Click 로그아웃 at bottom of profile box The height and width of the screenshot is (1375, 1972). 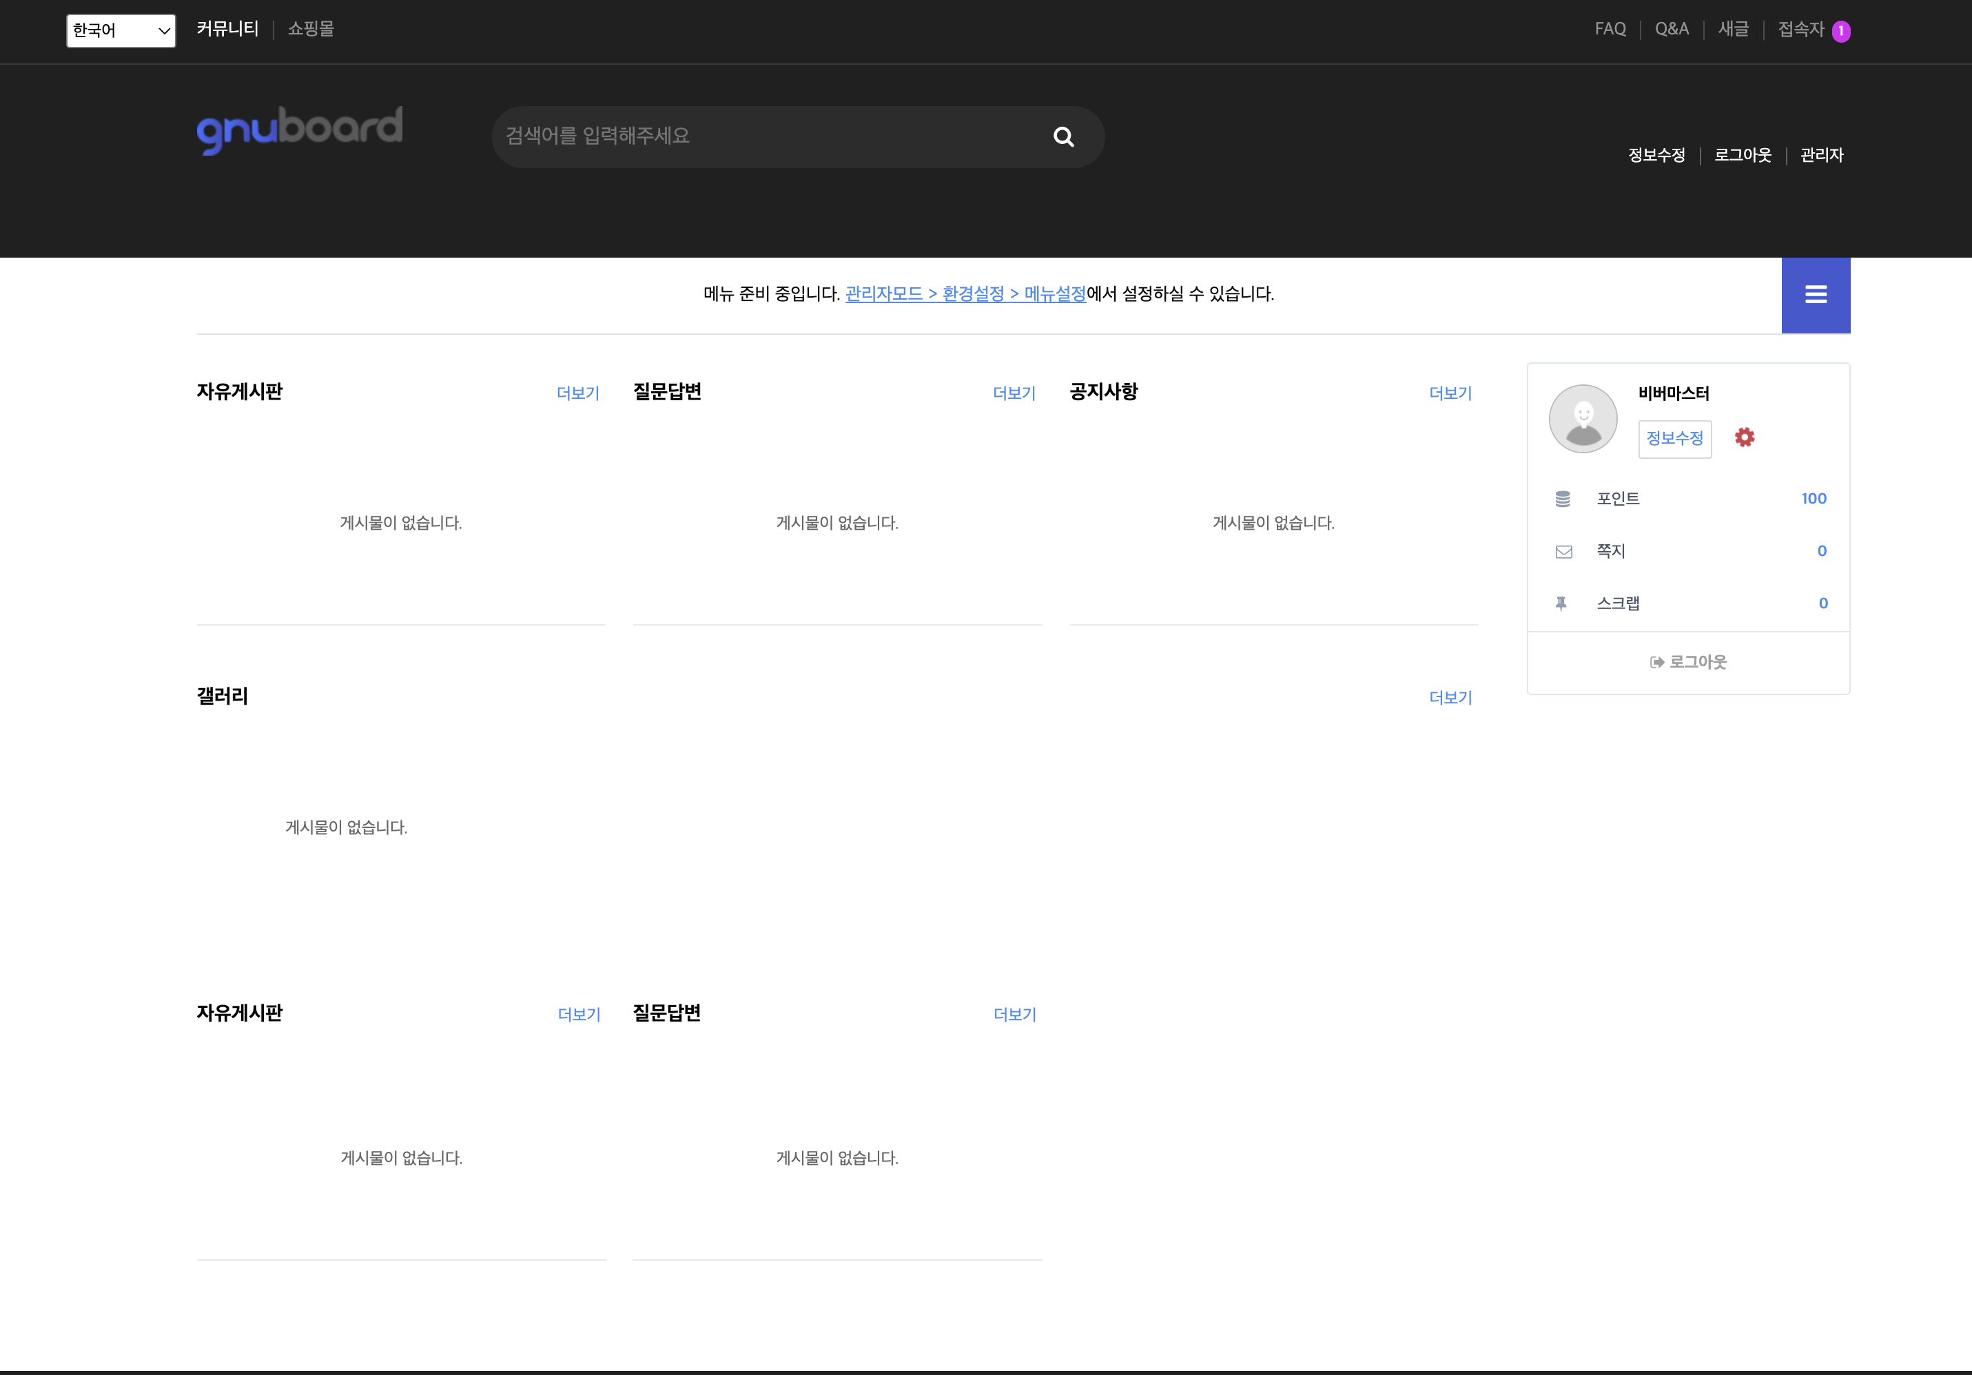point(1687,662)
